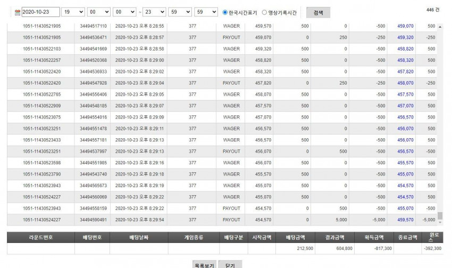
Task: Open the calendar date picker icon
Action: click(18, 12)
